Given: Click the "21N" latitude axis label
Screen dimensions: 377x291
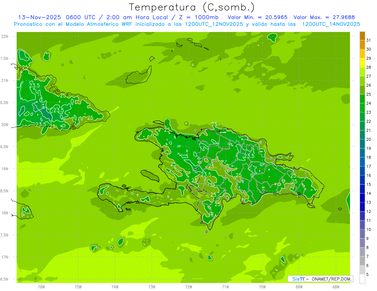Looking at the screenshot, I should tap(5, 80).
